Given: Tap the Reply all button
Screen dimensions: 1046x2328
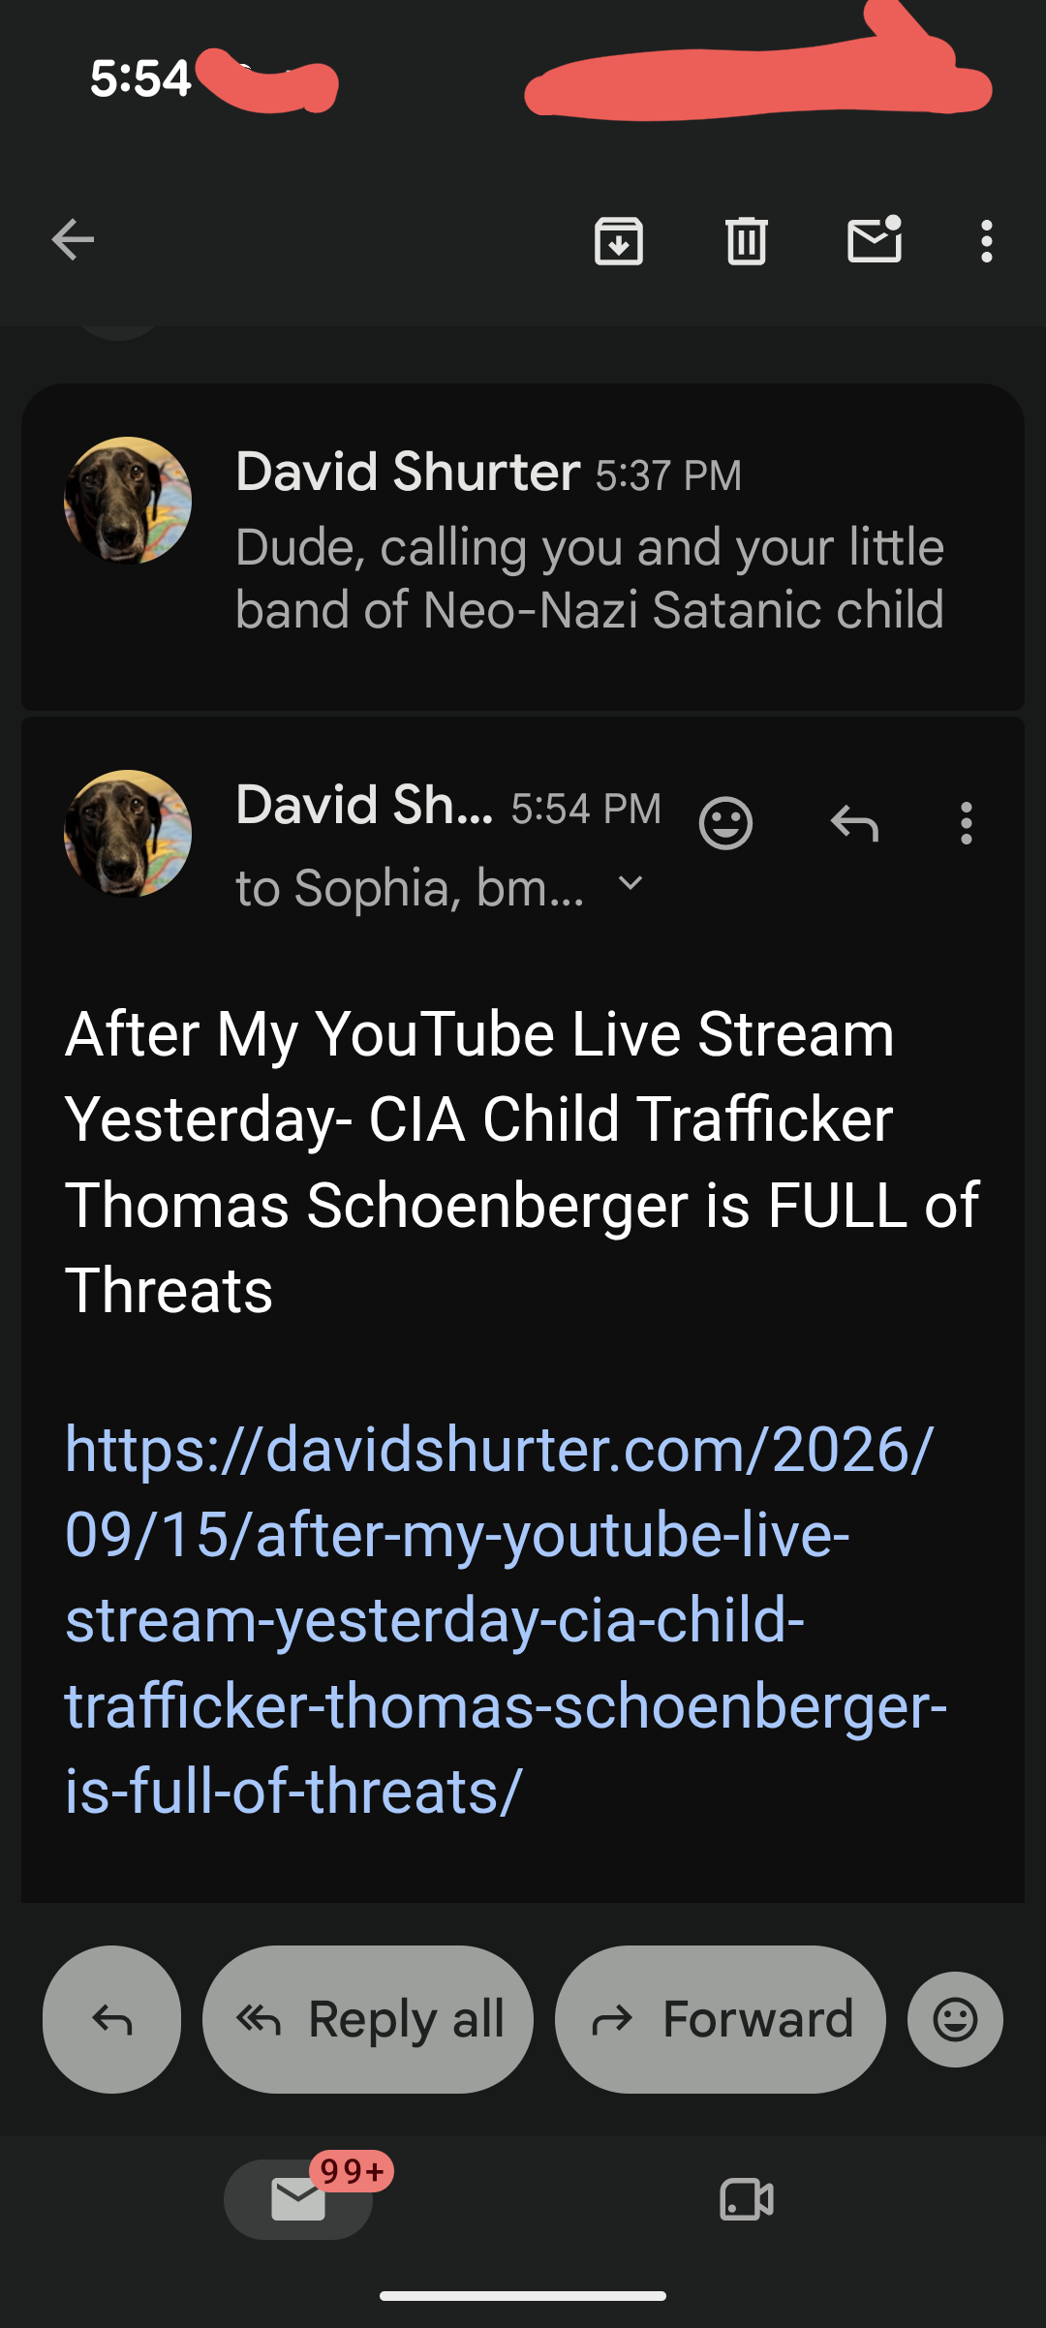Looking at the screenshot, I should point(368,2019).
